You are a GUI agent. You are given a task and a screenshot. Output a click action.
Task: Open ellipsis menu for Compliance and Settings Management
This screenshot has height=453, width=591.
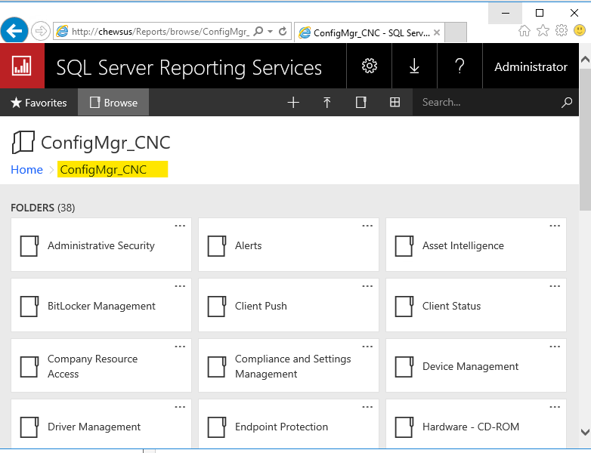(367, 347)
